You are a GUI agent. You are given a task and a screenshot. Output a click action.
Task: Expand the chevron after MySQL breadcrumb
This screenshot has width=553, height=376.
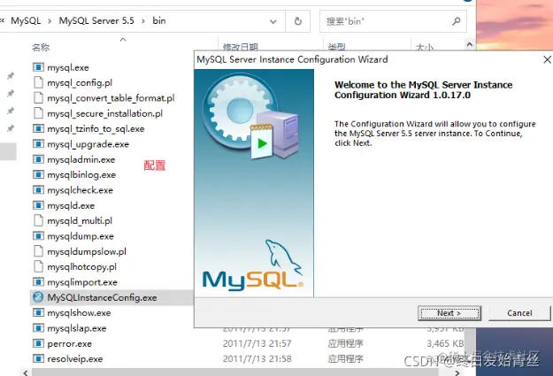[50, 21]
